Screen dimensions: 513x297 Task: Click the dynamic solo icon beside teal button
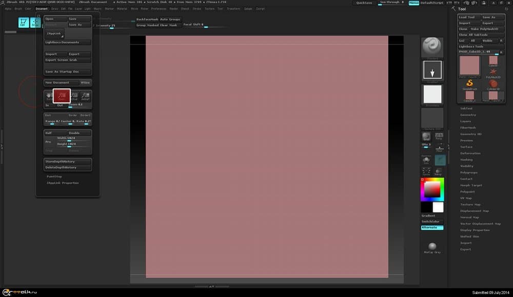426,160
